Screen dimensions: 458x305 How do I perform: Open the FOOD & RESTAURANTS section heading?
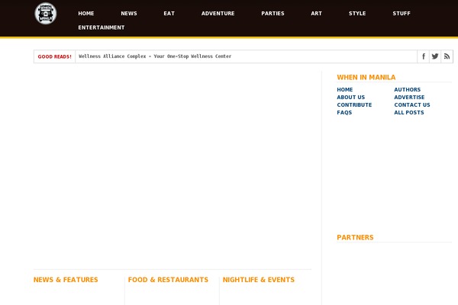(x=168, y=280)
